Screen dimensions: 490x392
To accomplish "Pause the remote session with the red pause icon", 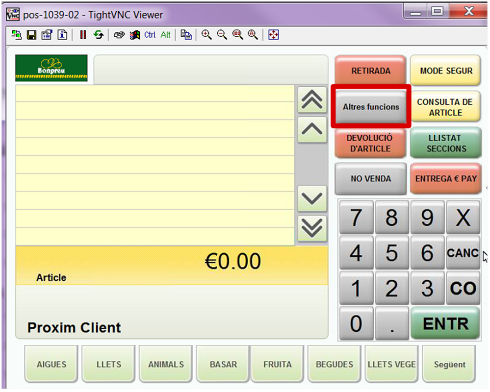I will click(83, 35).
